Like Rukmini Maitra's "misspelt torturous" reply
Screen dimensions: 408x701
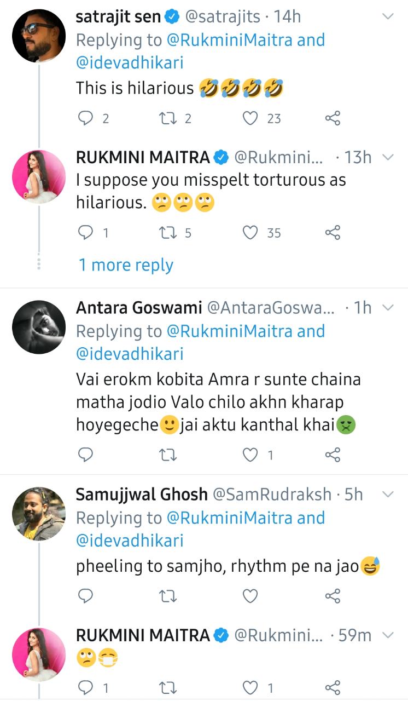250,233
